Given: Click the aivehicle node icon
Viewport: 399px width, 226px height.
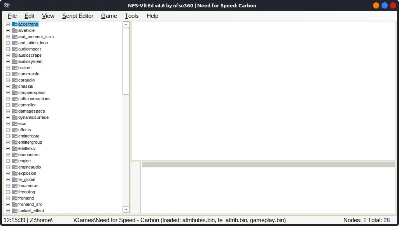Looking at the screenshot, I should click(15, 31).
